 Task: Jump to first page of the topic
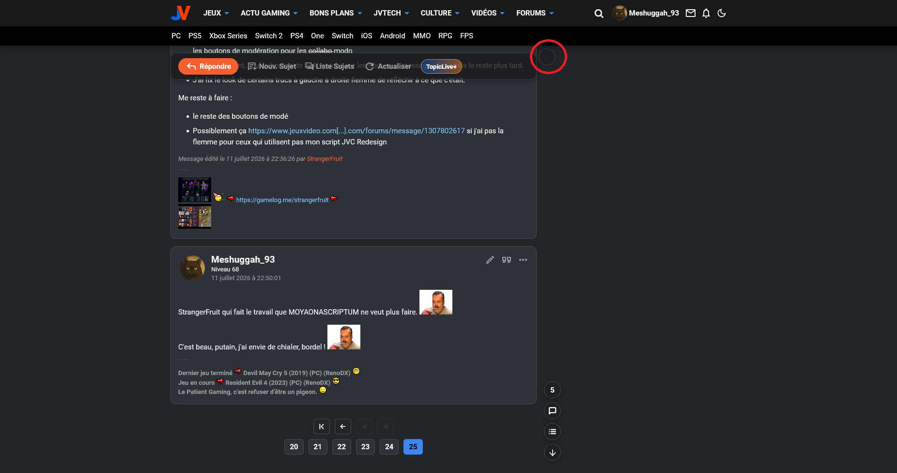[322, 426]
